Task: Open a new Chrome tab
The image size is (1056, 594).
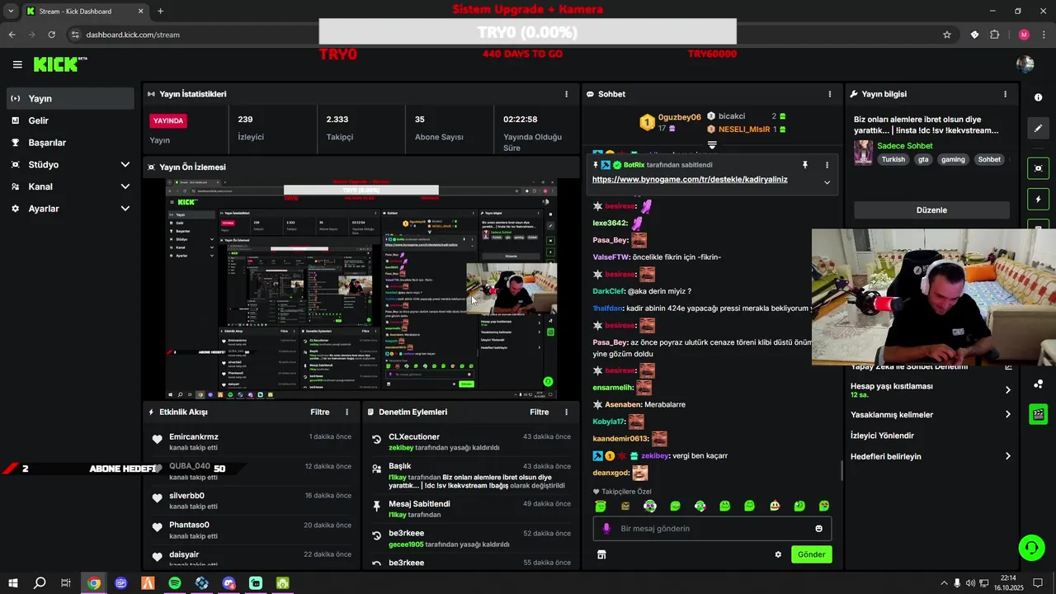Action: (160, 12)
